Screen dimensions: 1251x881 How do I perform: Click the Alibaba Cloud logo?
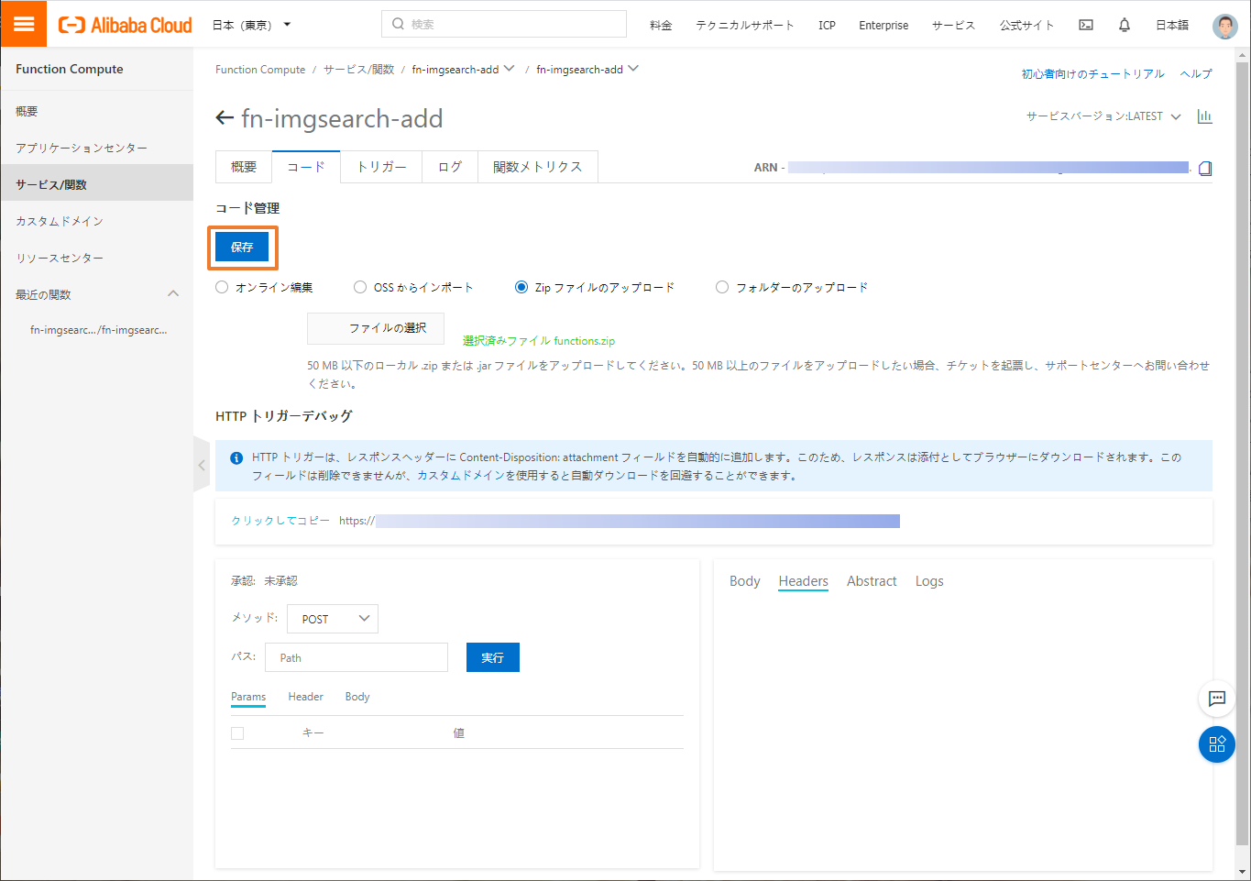coord(126,25)
